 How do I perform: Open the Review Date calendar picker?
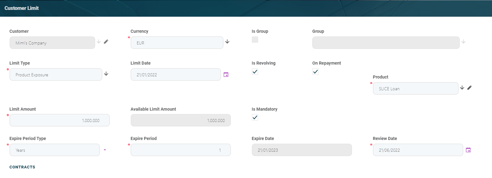[x=468, y=150]
